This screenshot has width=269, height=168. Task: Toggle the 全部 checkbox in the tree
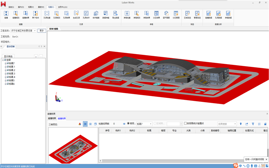5,60
